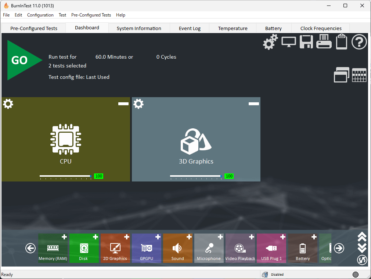Image resolution: width=371 pixels, height=279 pixels.
Task: Open the Configuration menu
Action: pos(40,15)
